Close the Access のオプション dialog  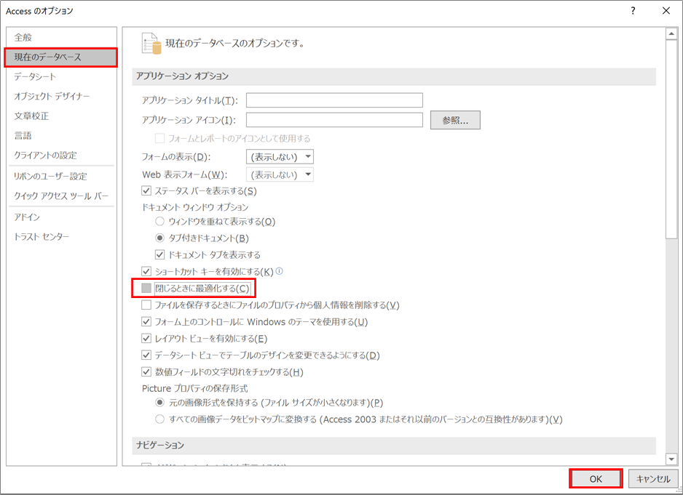point(666,11)
